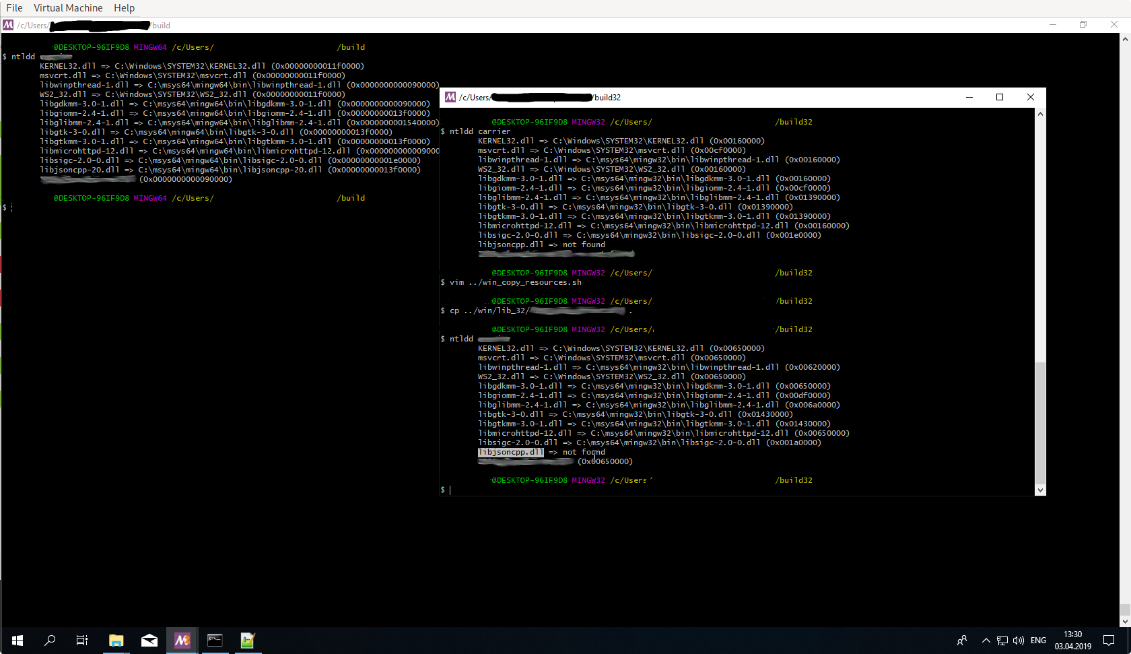This screenshot has height=654, width=1131.
Task: Click the MSYS2 icon in the build32 window titlebar
Action: 450,97
